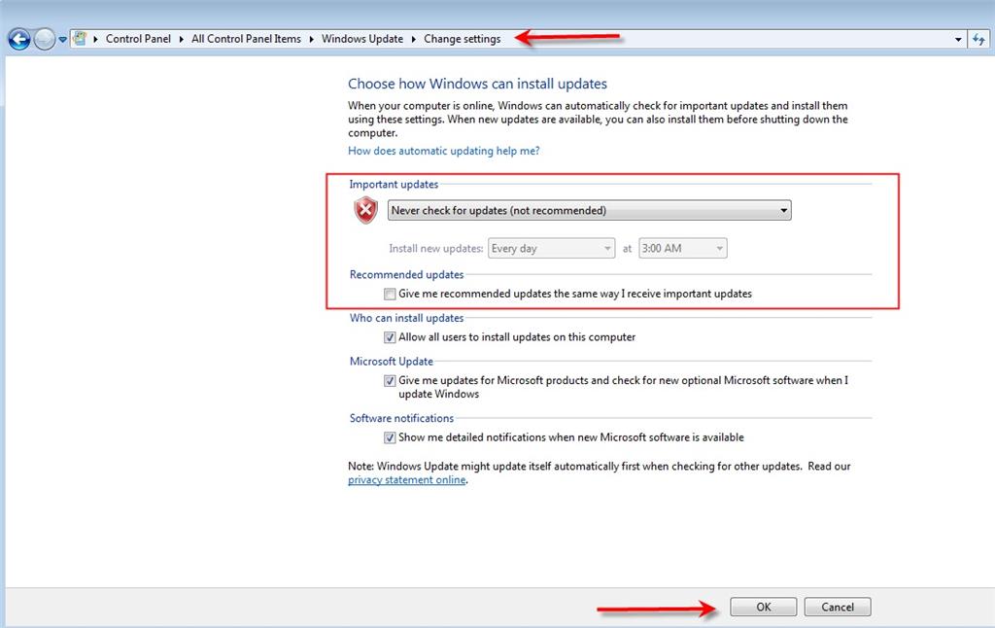Viewport: 995px width, 628px height.
Task: Click the Refresh button beside address bar
Action: pos(978,39)
